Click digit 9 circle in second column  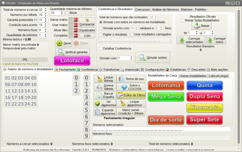click(86, 136)
